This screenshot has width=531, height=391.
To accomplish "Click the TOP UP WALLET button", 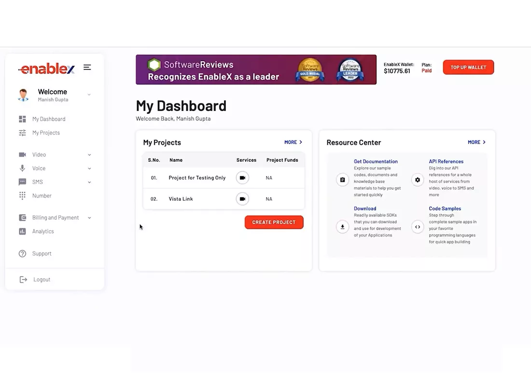I will pos(468,68).
